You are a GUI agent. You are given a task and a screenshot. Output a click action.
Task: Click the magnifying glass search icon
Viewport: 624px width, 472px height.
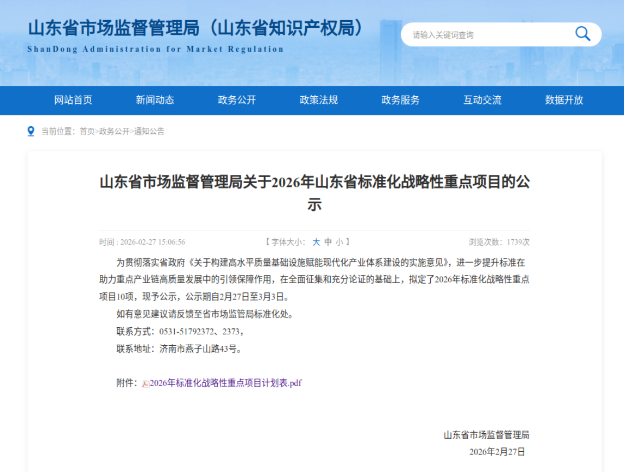[x=583, y=34]
